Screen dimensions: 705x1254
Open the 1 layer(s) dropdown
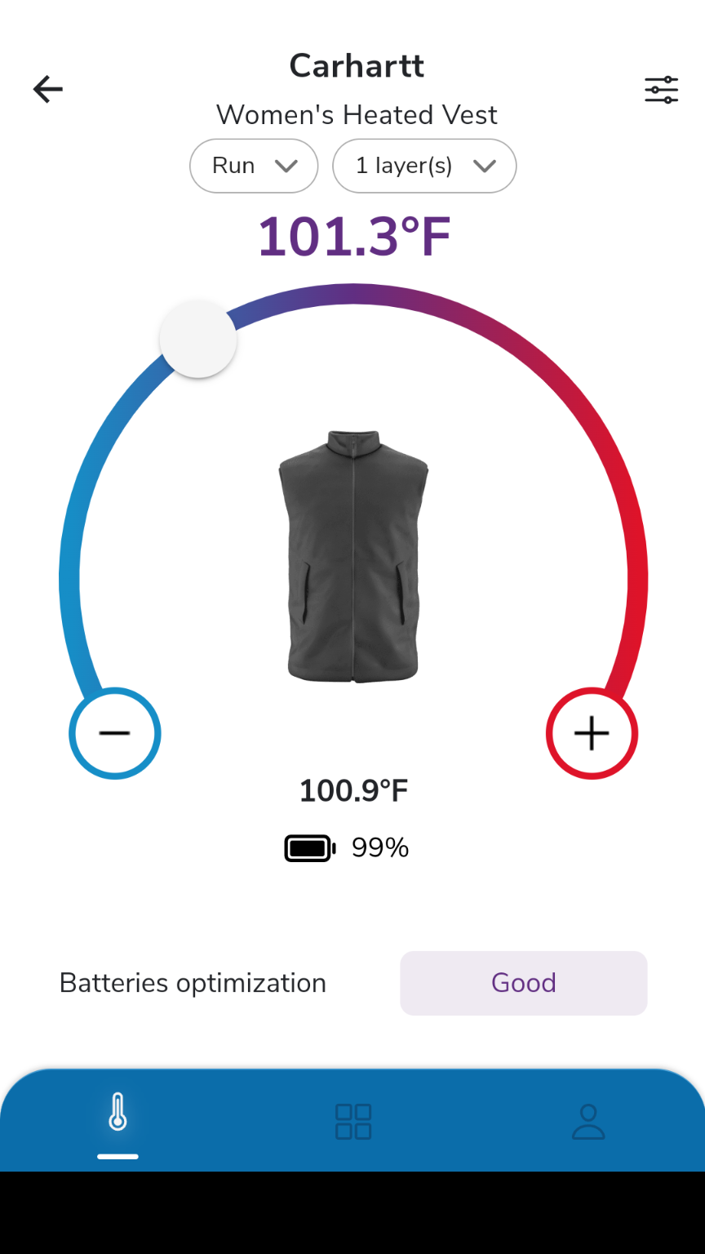[x=424, y=166]
